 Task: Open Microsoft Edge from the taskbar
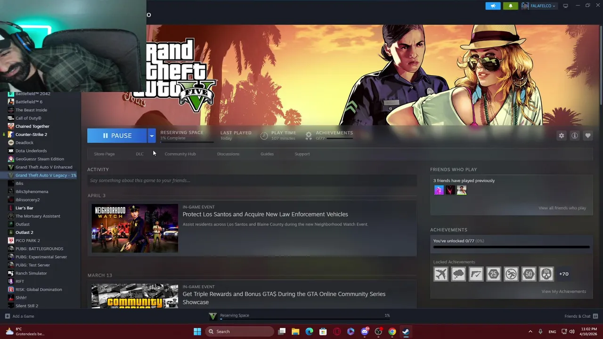pyautogui.click(x=309, y=331)
